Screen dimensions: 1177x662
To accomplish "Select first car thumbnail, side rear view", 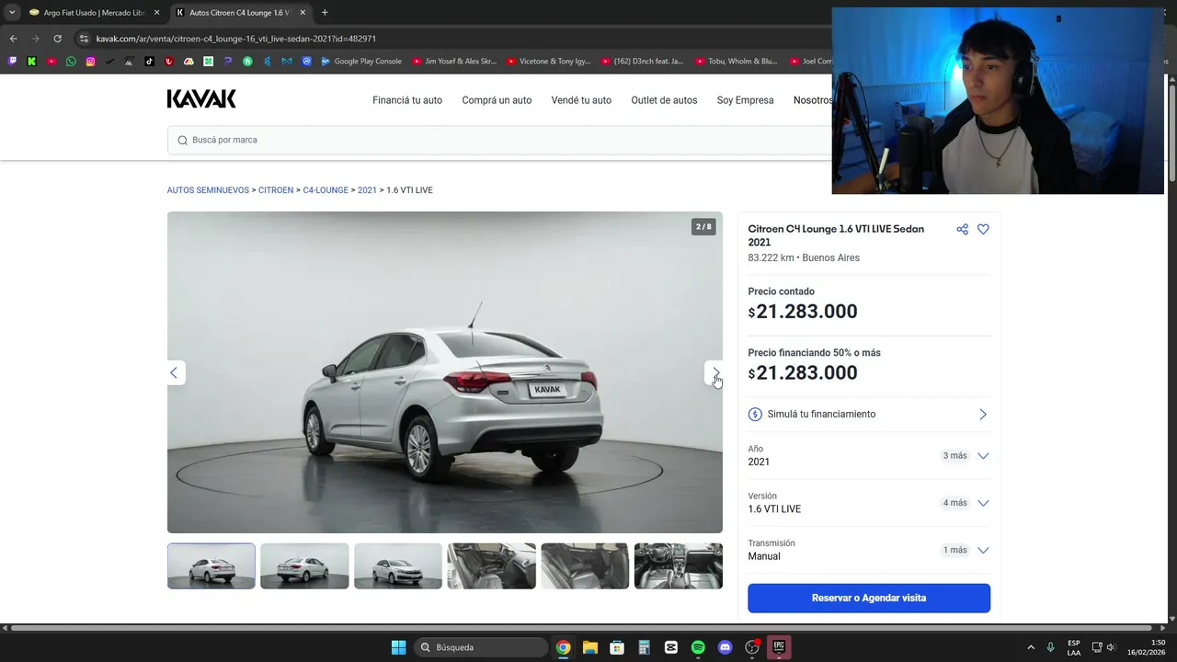I will point(211,566).
